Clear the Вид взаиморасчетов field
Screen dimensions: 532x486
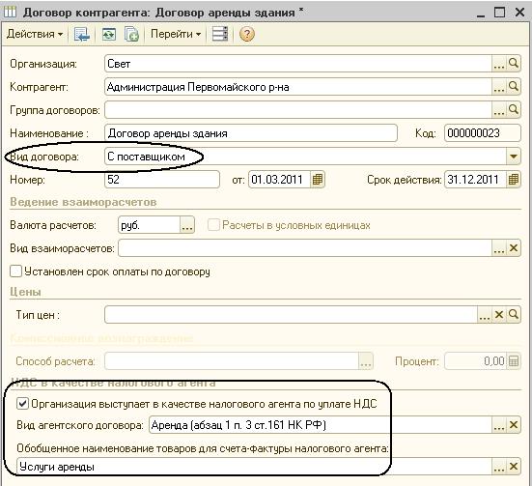(514, 248)
